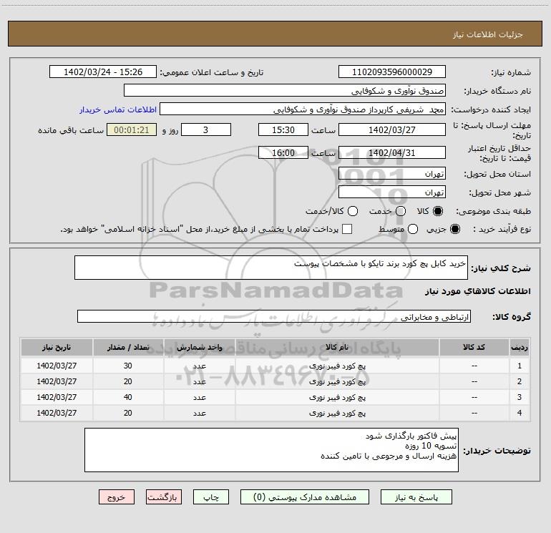Click date 1402/03/27 in row 4
Screen dimensions: 551x533
click(x=57, y=414)
